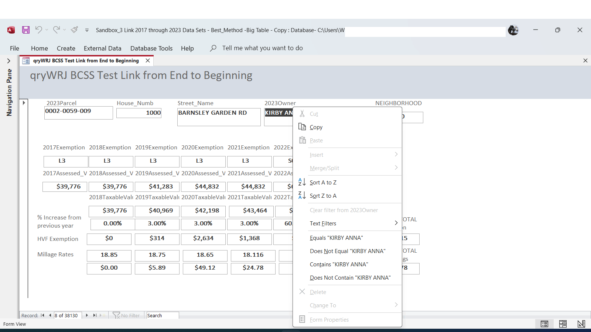Image resolution: width=591 pixels, height=332 pixels.
Task: Click the Undo arrow icon
Action: point(38,30)
